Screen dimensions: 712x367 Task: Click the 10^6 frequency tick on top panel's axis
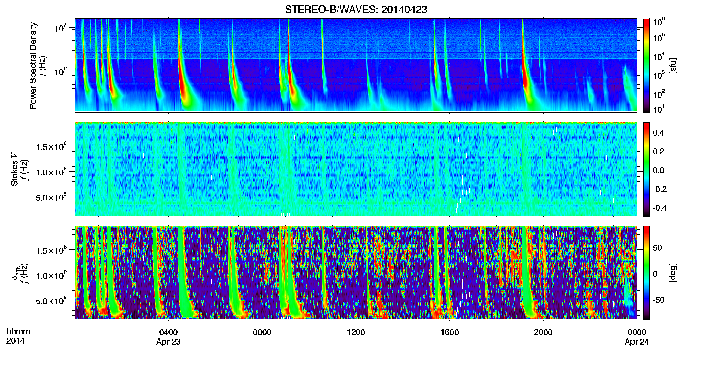(x=60, y=71)
